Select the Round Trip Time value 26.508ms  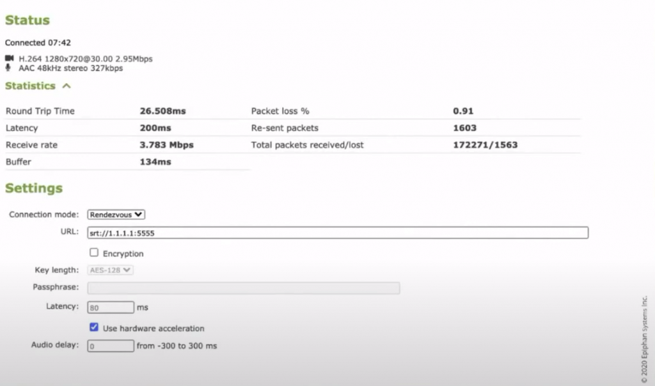[162, 111]
